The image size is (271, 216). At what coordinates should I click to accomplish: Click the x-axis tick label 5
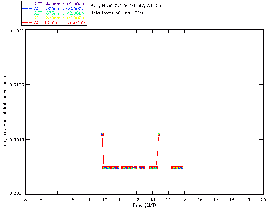click(25, 200)
